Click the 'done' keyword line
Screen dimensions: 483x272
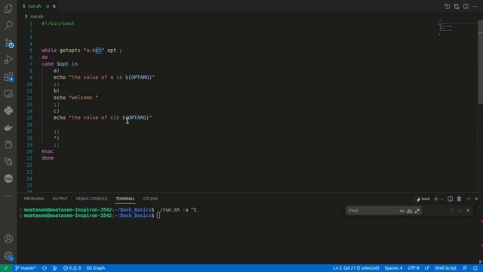[x=48, y=158]
